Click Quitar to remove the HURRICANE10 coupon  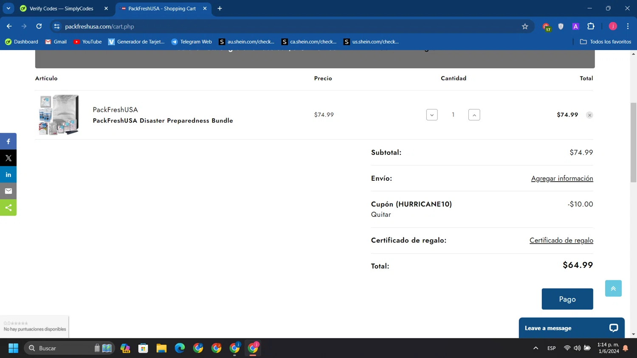[x=381, y=215]
